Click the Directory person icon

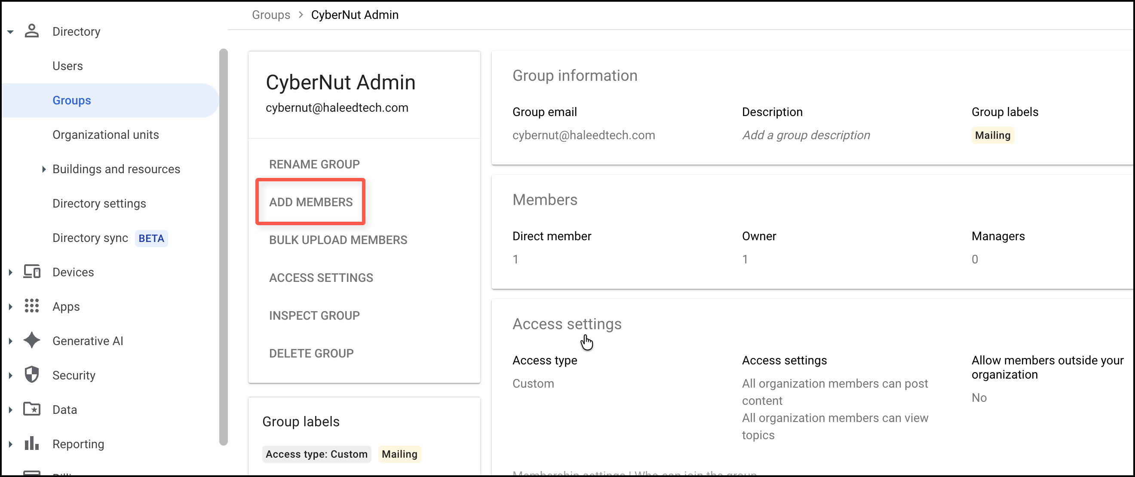point(32,31)
